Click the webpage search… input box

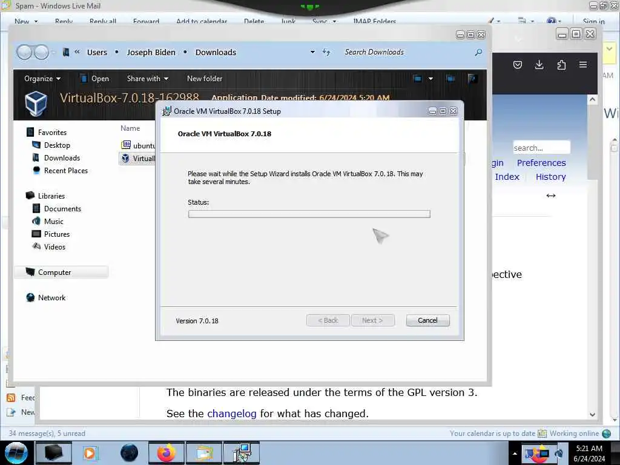[x=541, y=148]
